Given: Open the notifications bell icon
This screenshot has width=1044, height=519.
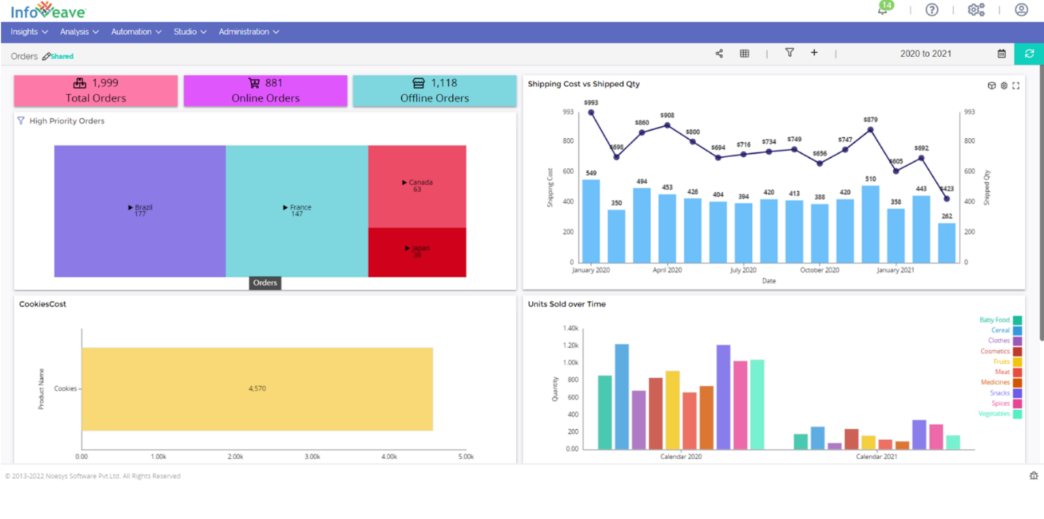Looking at the screenshot, I should coord(883,10).
